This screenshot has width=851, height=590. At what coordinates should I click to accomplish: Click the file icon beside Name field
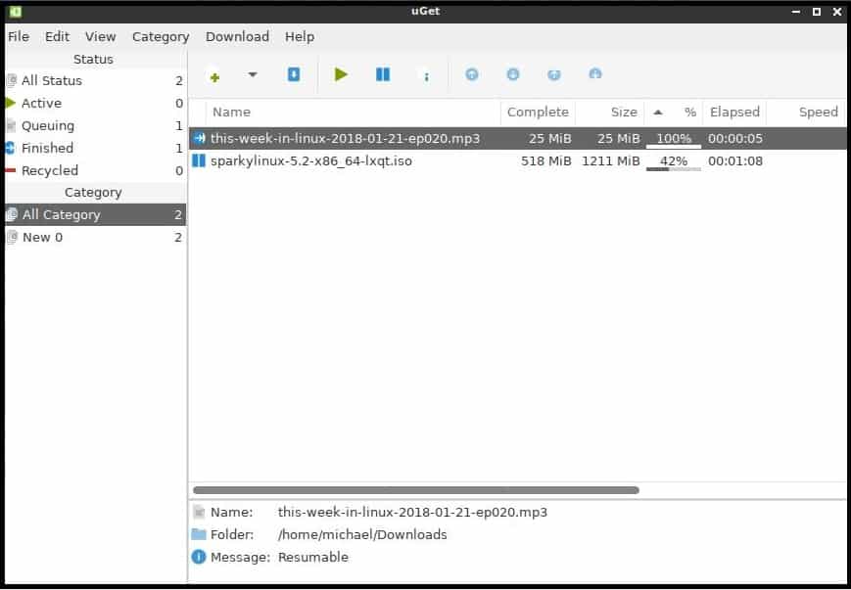click(x=199, y=512)
